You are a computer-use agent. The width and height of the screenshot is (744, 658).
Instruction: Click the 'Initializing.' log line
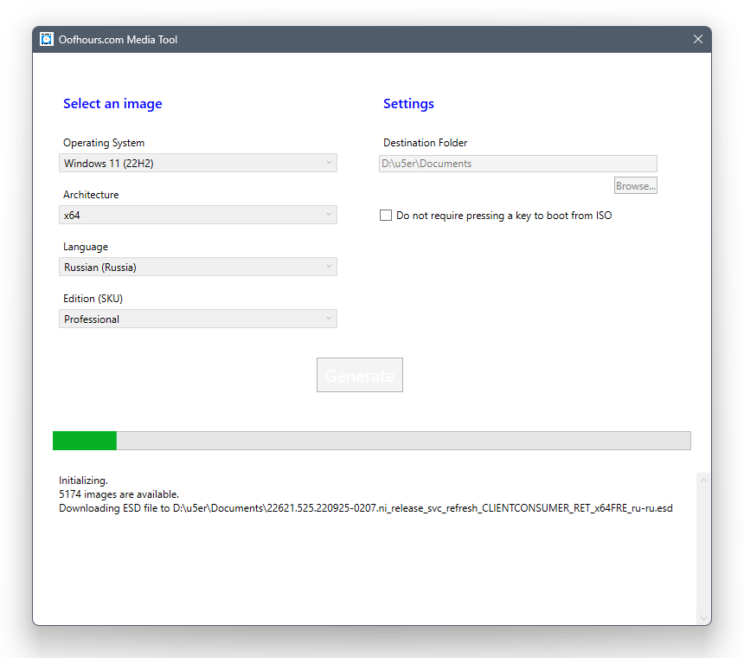coord(84,481)
